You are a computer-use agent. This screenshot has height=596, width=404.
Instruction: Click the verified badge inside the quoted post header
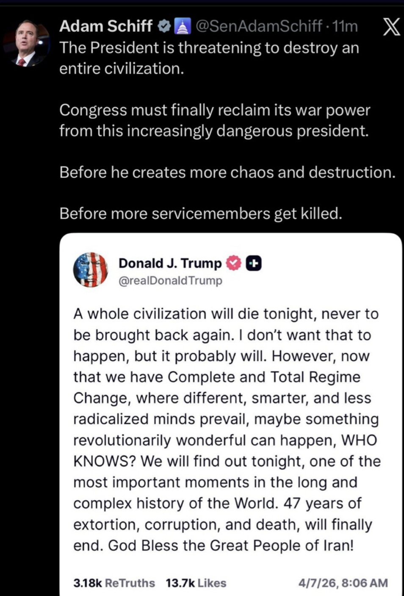tap(232, 263)
